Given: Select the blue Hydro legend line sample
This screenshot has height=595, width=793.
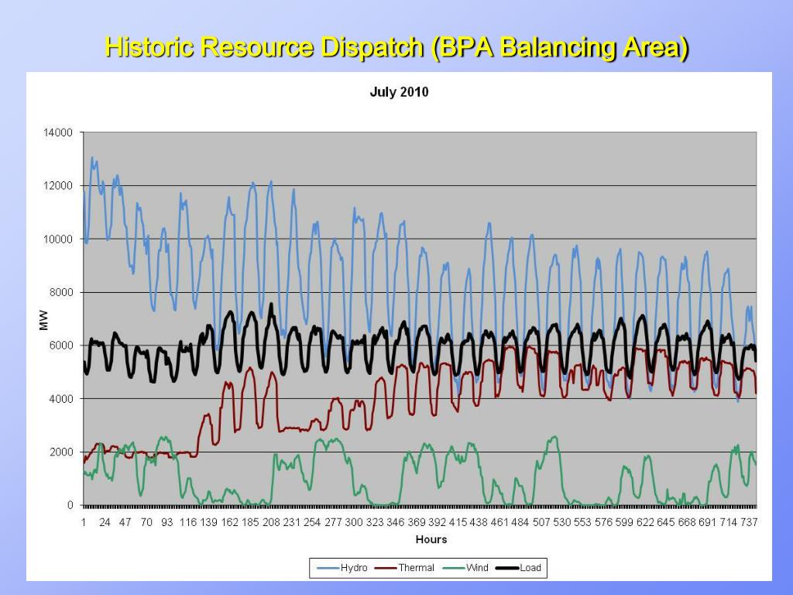Looking at the screenshot, I should point(328,568).
